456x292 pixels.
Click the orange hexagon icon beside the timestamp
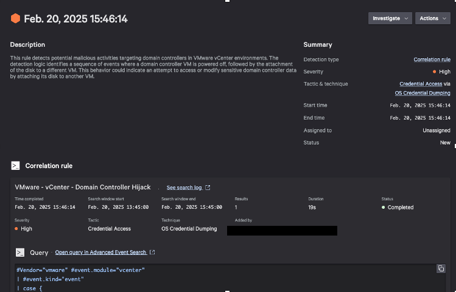click(15, 19)
